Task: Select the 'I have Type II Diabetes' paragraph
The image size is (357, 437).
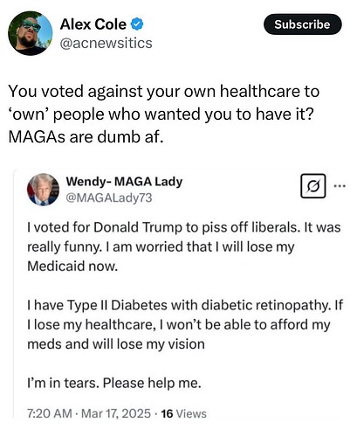Action: pos(185,324)
